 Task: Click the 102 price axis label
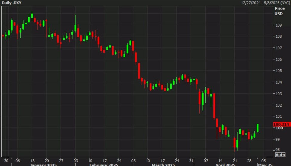coord(278,105)
